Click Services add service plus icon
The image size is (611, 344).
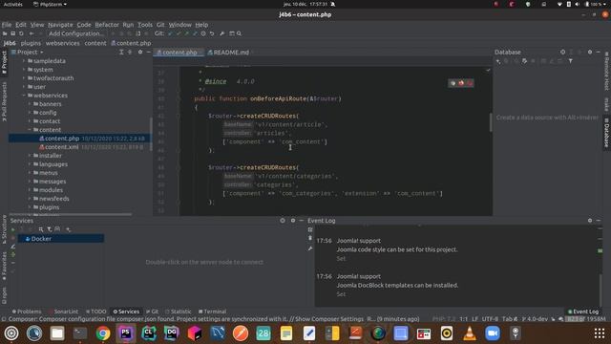tap(68, 229)
